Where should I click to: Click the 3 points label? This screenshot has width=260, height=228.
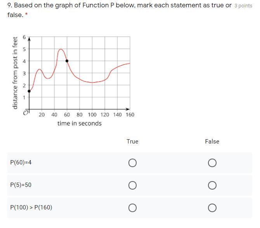coord(243,6)
